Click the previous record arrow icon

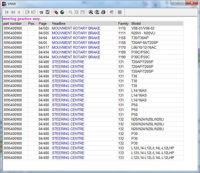[x=19, y=12]
